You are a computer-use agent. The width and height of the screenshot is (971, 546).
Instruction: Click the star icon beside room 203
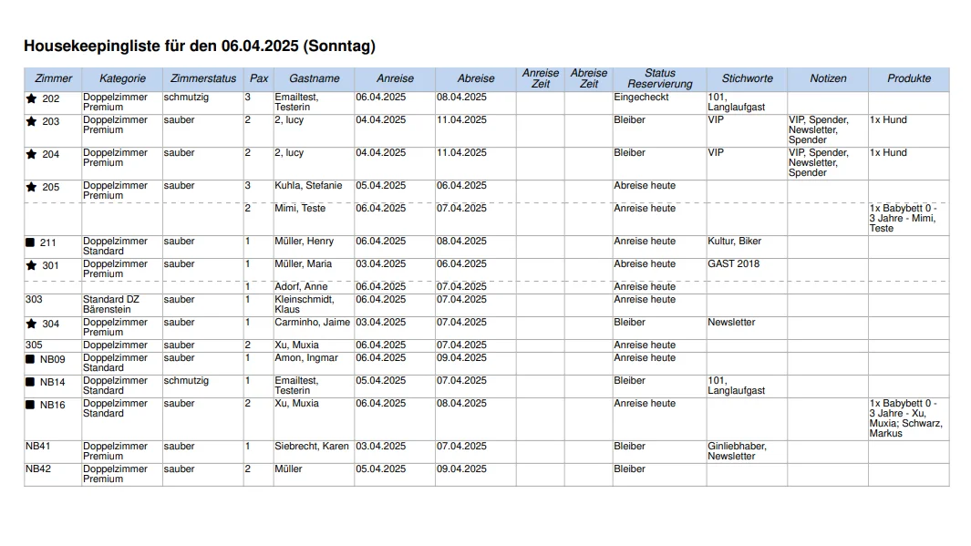click(32, 121)
